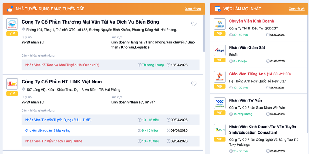Click Biển Đông address text Phòng 104, Tầng 1

point(101,30)
